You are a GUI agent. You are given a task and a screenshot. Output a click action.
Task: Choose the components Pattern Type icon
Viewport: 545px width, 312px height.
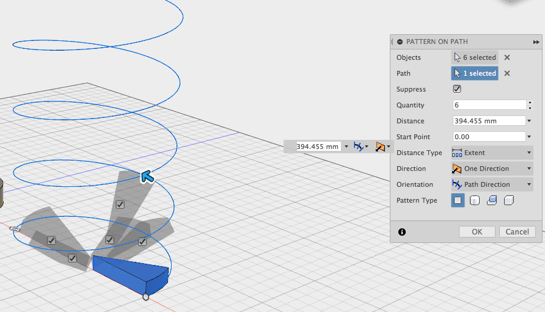tap(509, 200)
